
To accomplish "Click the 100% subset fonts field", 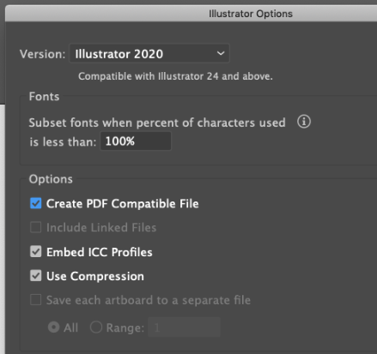I will pyautogui.click(x=136, y=141).
